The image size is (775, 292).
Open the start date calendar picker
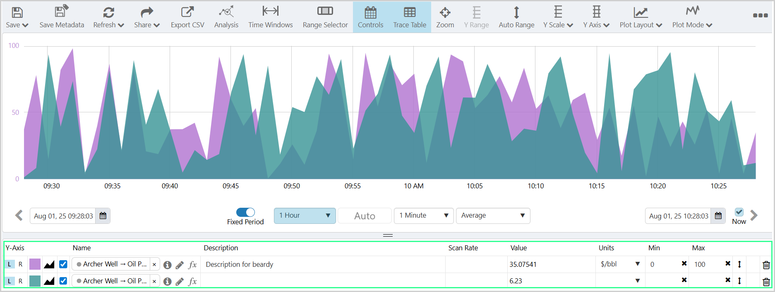pos(103,216)
